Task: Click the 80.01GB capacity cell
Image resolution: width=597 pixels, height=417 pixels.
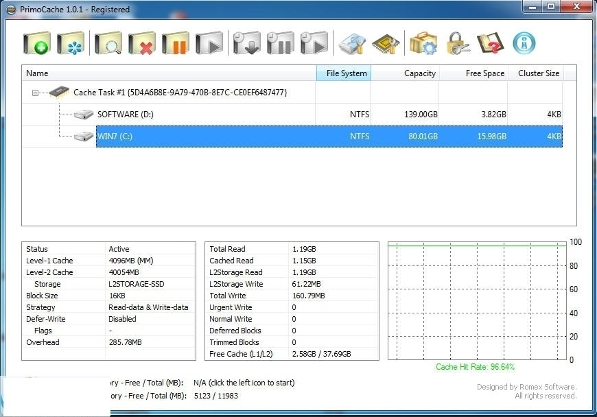Action: pyautogui.click(x=423, y=136)
